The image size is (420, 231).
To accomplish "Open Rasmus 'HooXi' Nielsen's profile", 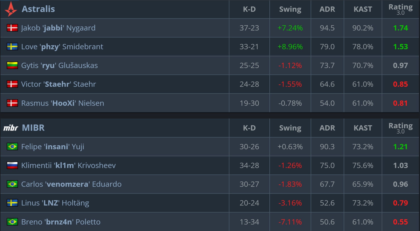I will (x=63, y=103).
